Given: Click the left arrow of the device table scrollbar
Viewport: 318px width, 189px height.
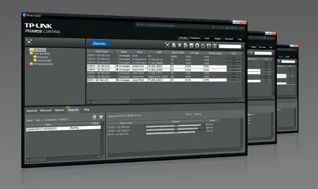Looking at the screenshot, I should 89,102.
